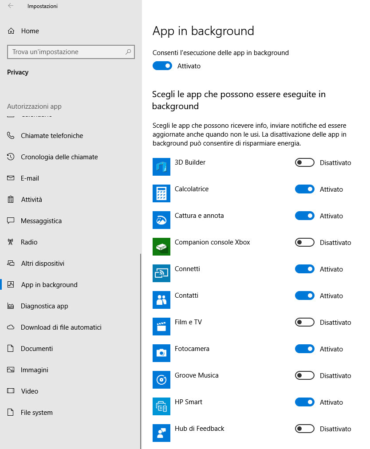The image size is (370, 449).
Task: Click the Download di file automatici cloud icon
Action: coord(11,327)
